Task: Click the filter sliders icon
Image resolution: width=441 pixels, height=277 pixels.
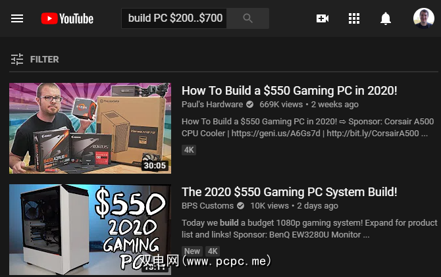Action: click(x=17, y=59)
